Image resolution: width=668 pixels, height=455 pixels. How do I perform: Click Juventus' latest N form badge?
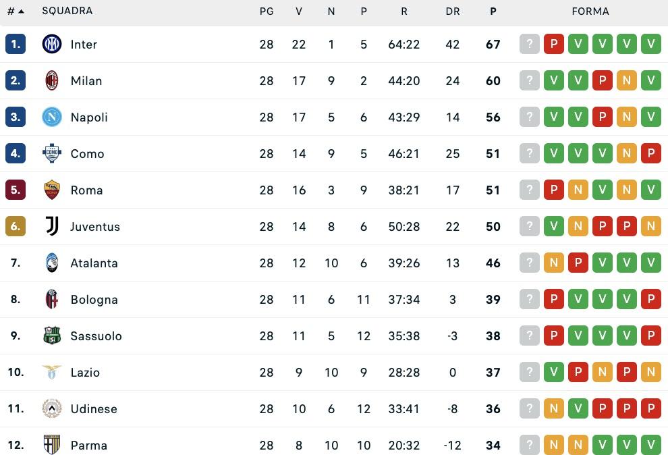(x=651, y=226)
